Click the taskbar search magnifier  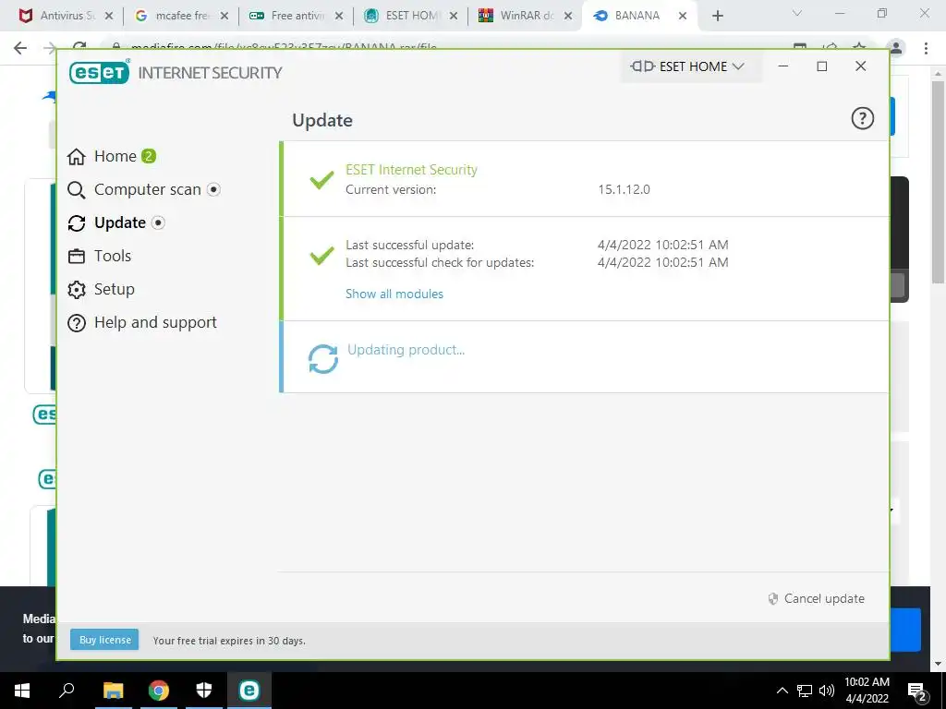[67, 691]
